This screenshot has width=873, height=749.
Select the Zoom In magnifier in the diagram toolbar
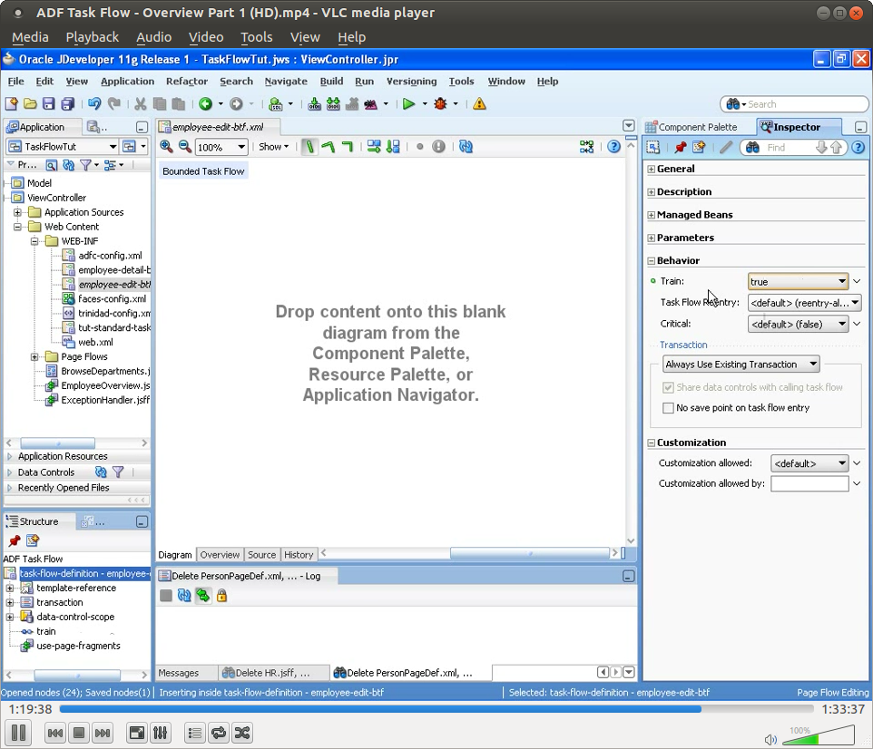(167, 146)
